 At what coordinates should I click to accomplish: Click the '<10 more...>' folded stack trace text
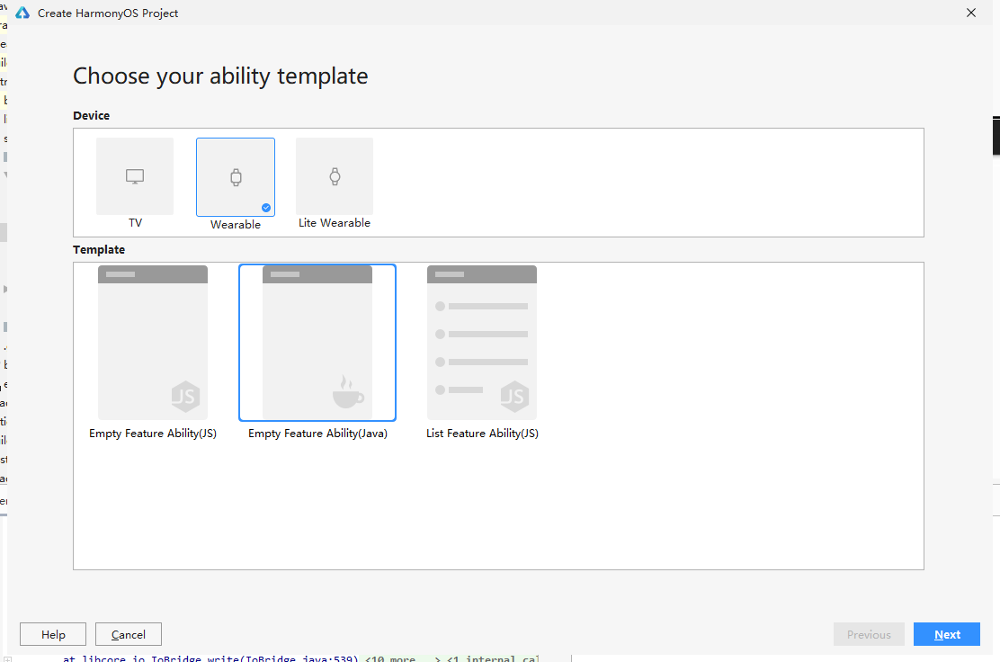402,658
